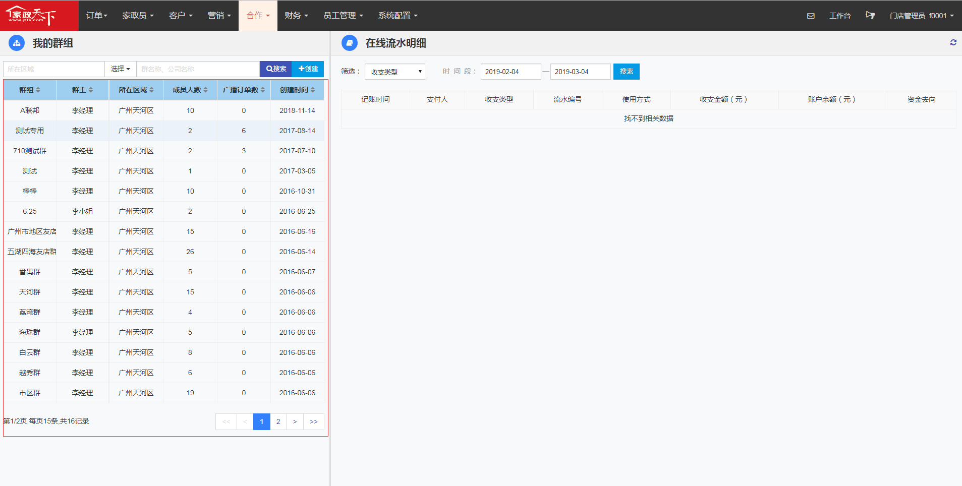This screenshot has height=486, width=962.
Task: Select the 五湖四海友店群 group row
Action: tap(164, 252)
